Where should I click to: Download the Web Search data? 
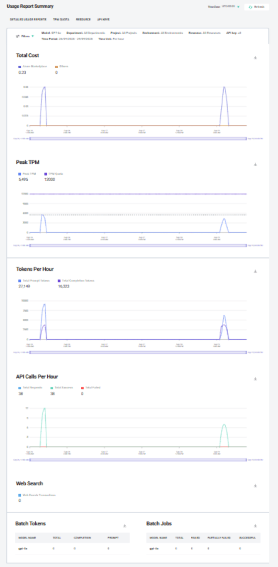255,486
